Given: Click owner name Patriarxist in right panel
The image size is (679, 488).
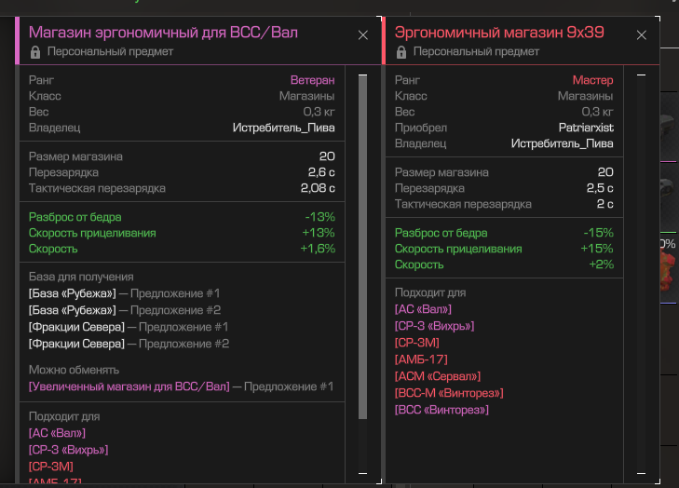Looking at the screenshot, I should coord(585,128).
